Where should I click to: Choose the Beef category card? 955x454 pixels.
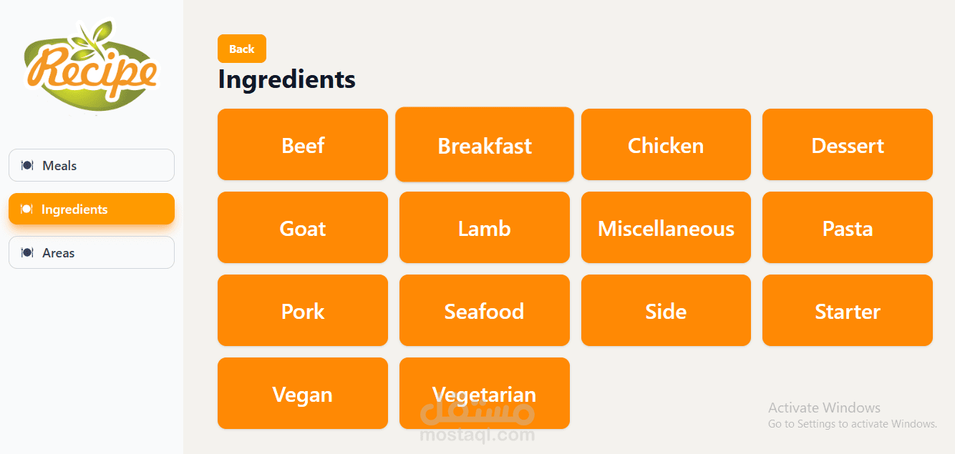click(x=303, y=144)
